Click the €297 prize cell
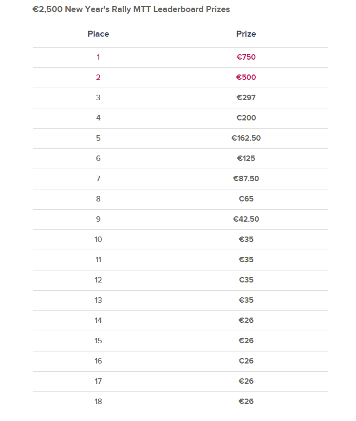The width and height of the screenshot is (356, 421). pyautogui.click(x=246, y=97)
